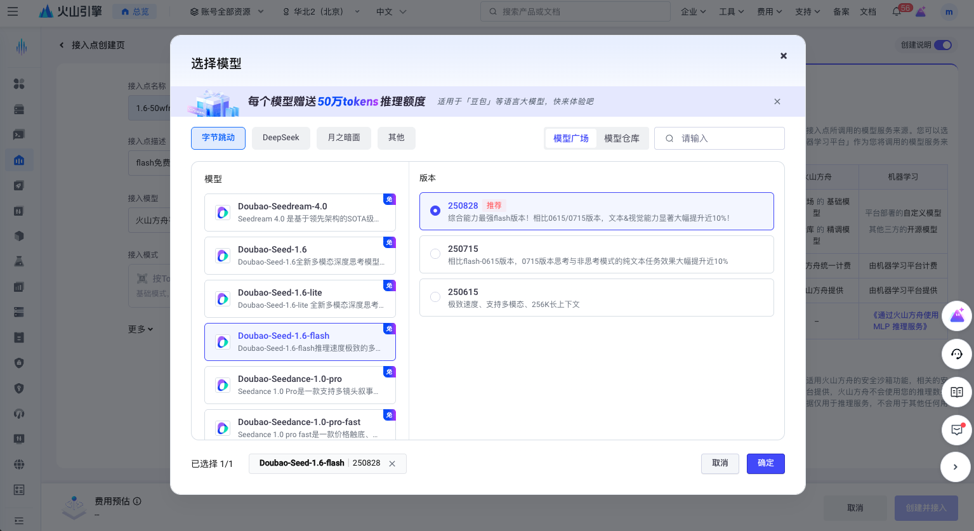This screenshot has height=531, width=974.
Task: Expand the floating panel arrow button
Action: click(956, 467)
